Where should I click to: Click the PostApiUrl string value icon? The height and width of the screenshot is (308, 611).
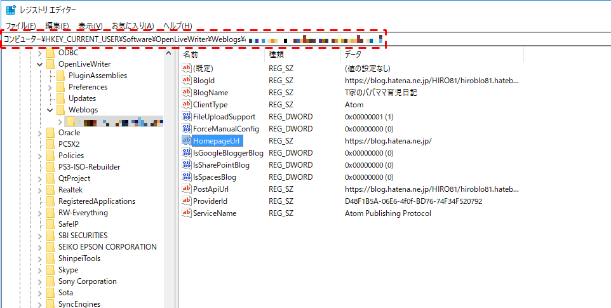[x=187, y=189]
